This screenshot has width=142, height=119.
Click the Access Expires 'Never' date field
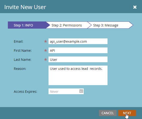pos(64,91)
